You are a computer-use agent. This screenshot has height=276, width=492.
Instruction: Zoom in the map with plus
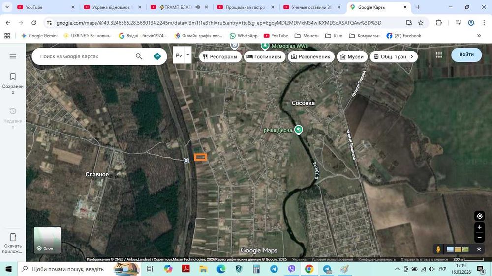pyautogui.click(x=479, y=227)
